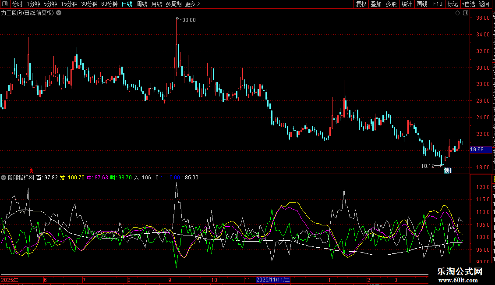Select the 1分钟 period tab
The image size is (495, 285).
point(33,4)
